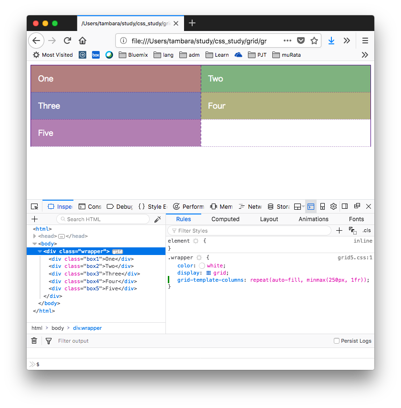Open the Animations tab

(x=313, y=219)
